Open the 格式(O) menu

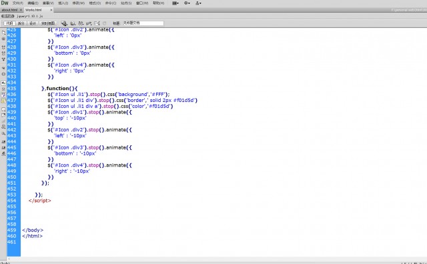pyautogui.click(x=95, y=3)
